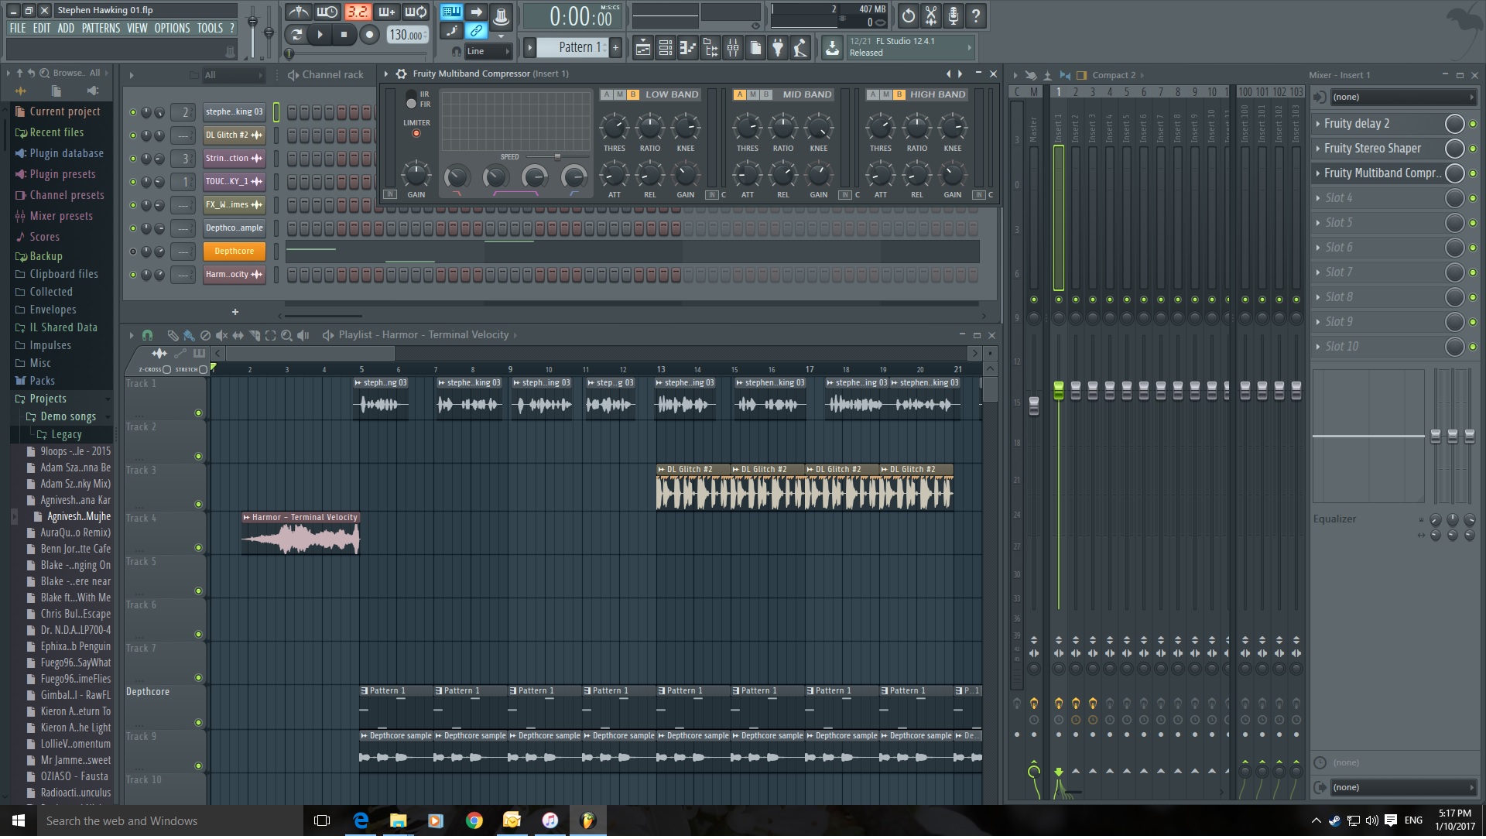
Task: Select LOW BAND mode B button
Action: pos(633,94)
